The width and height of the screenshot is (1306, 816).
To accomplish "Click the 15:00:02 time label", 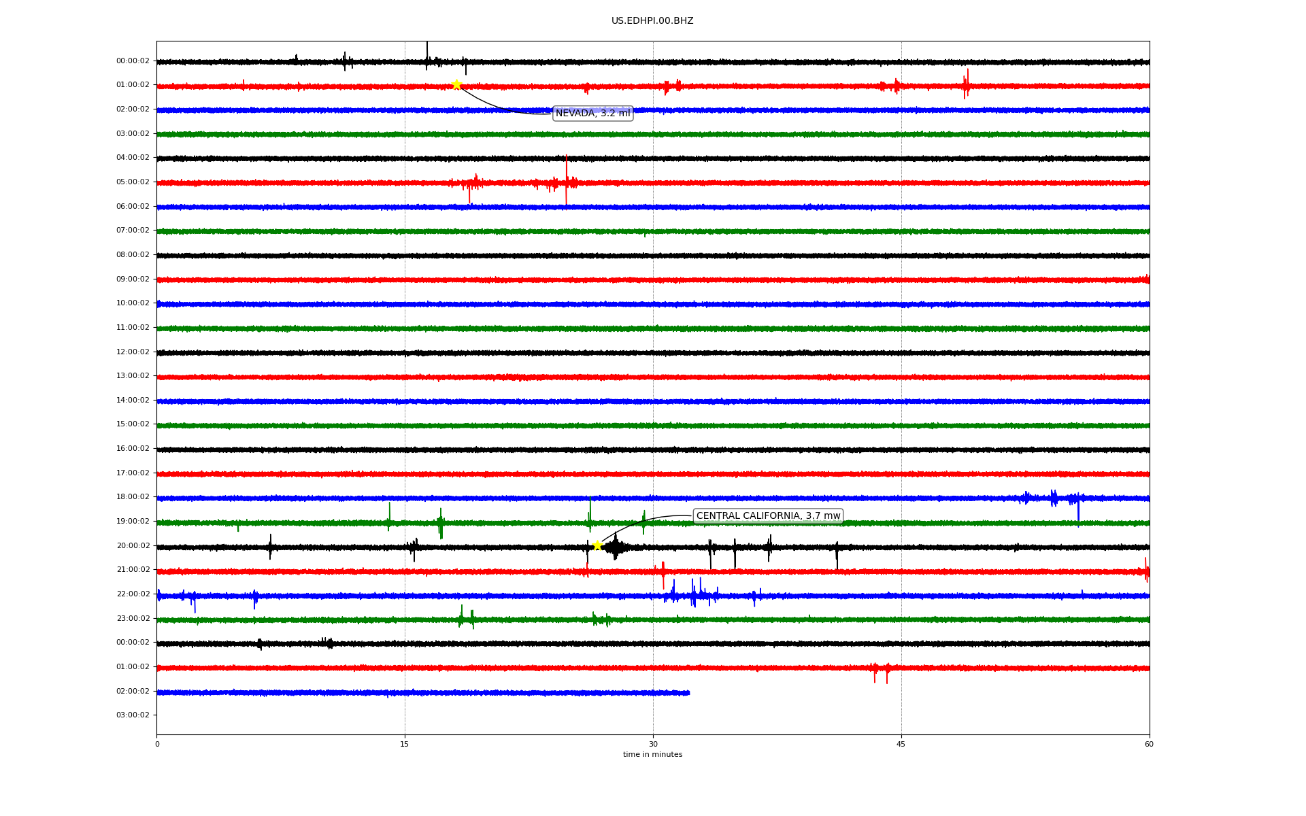I will click(133, 424).
